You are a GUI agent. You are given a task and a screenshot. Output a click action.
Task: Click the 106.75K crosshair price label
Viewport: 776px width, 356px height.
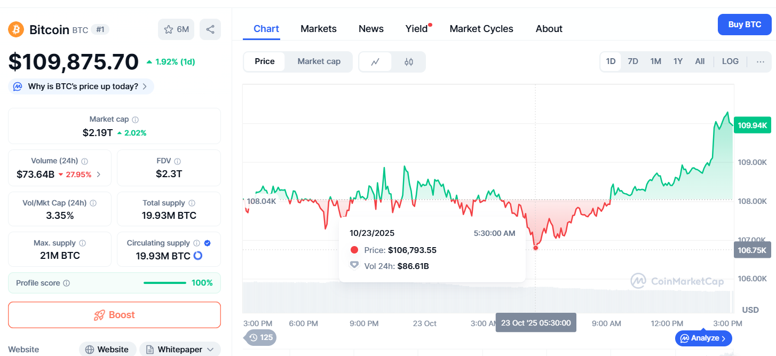[753, 250]
